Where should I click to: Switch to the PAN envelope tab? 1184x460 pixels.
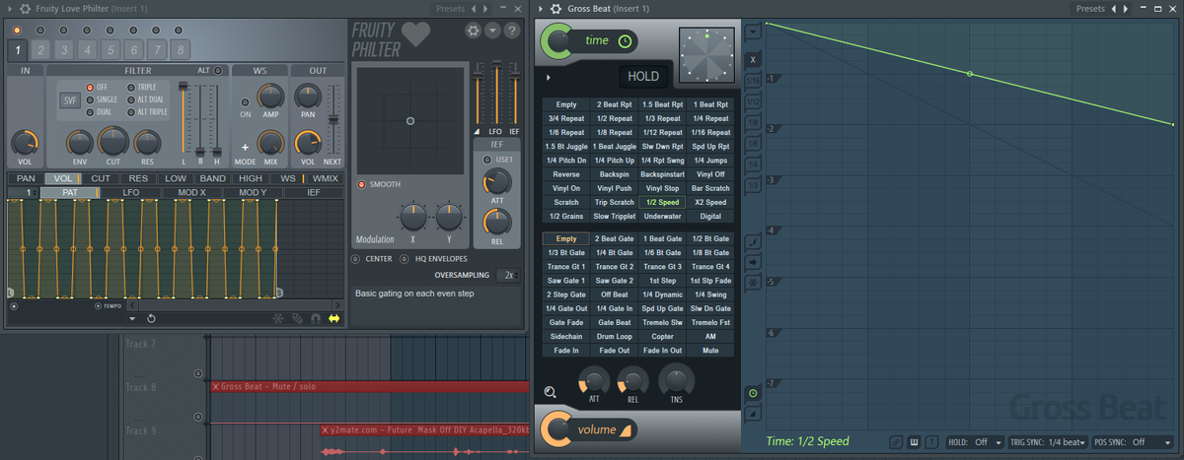coord(26,178)
